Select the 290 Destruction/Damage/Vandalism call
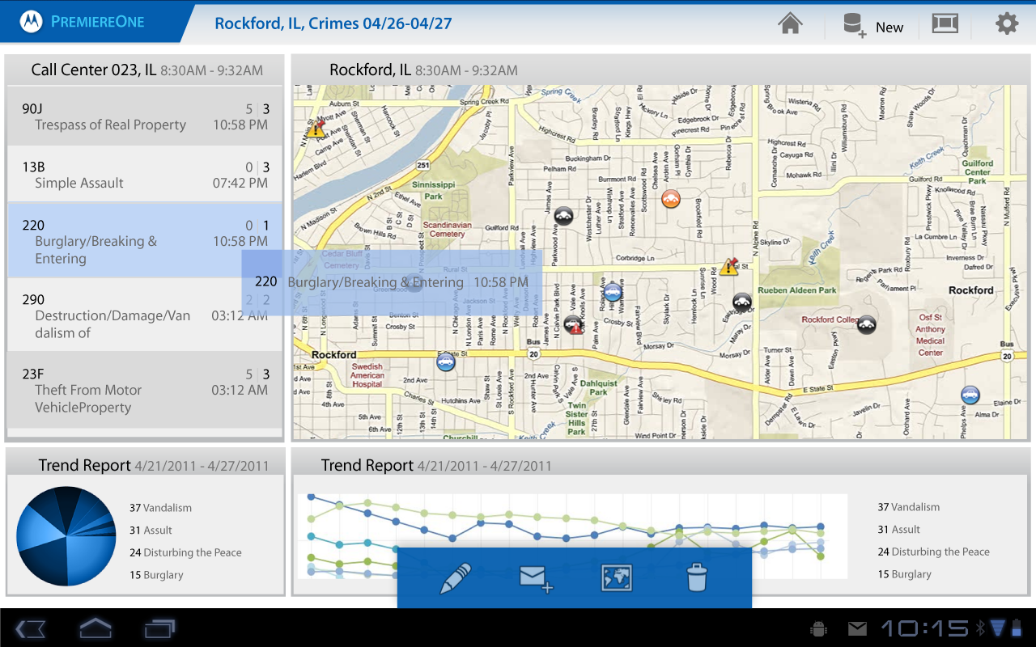The height and width of the screenshot is (647, 1036). 146,315
